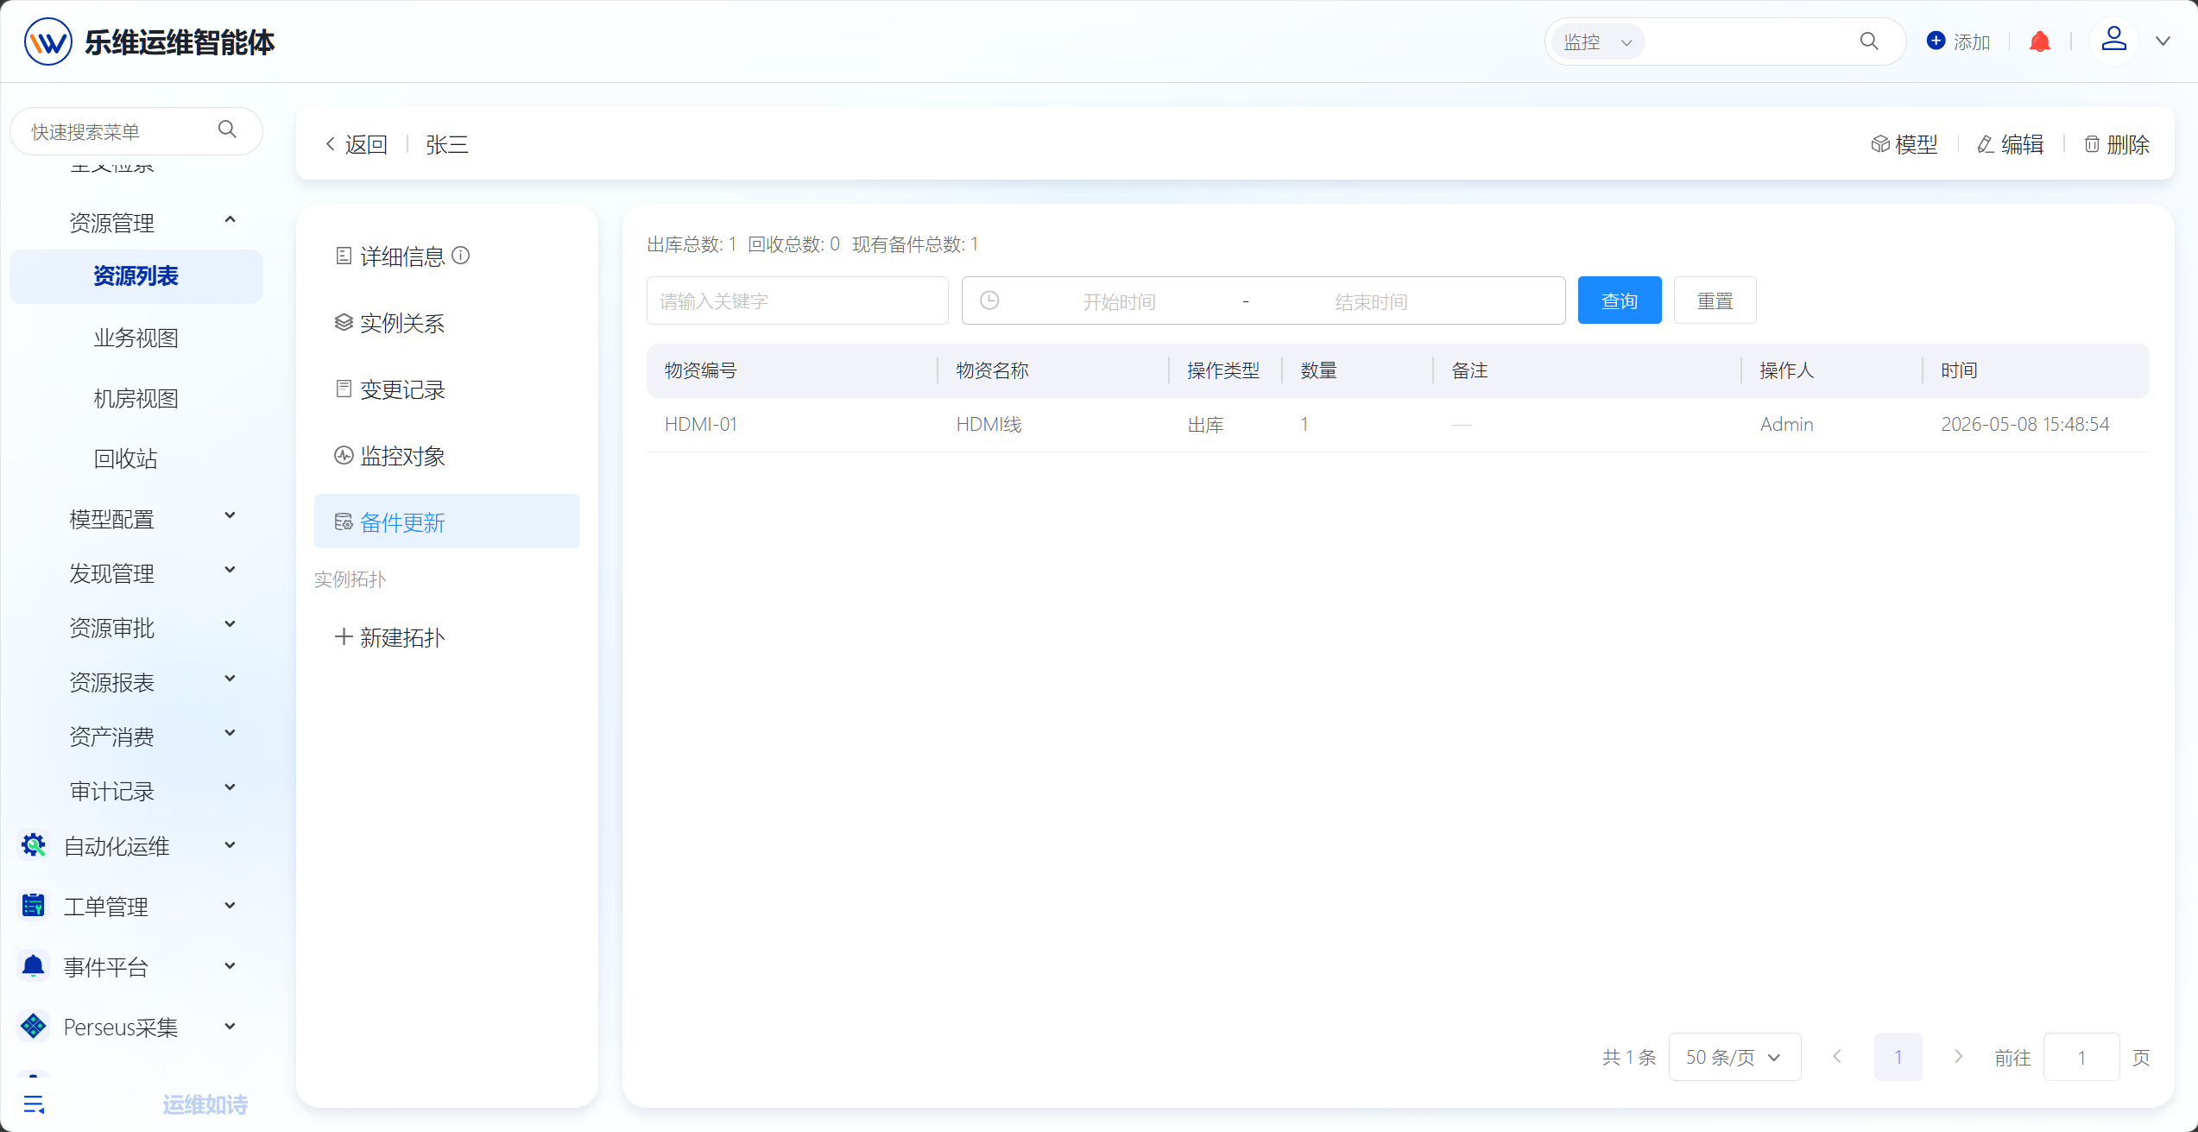The image size is (2198, 1132).
Task: Expand the 事件平台 menu
Action: [x=230, y=966]
